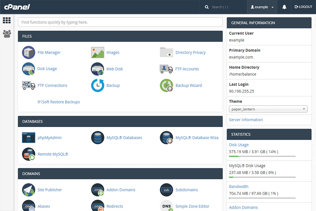316x211 pixels.
Task: Open the Redirects icon
Action: click(x=97, y=205)
